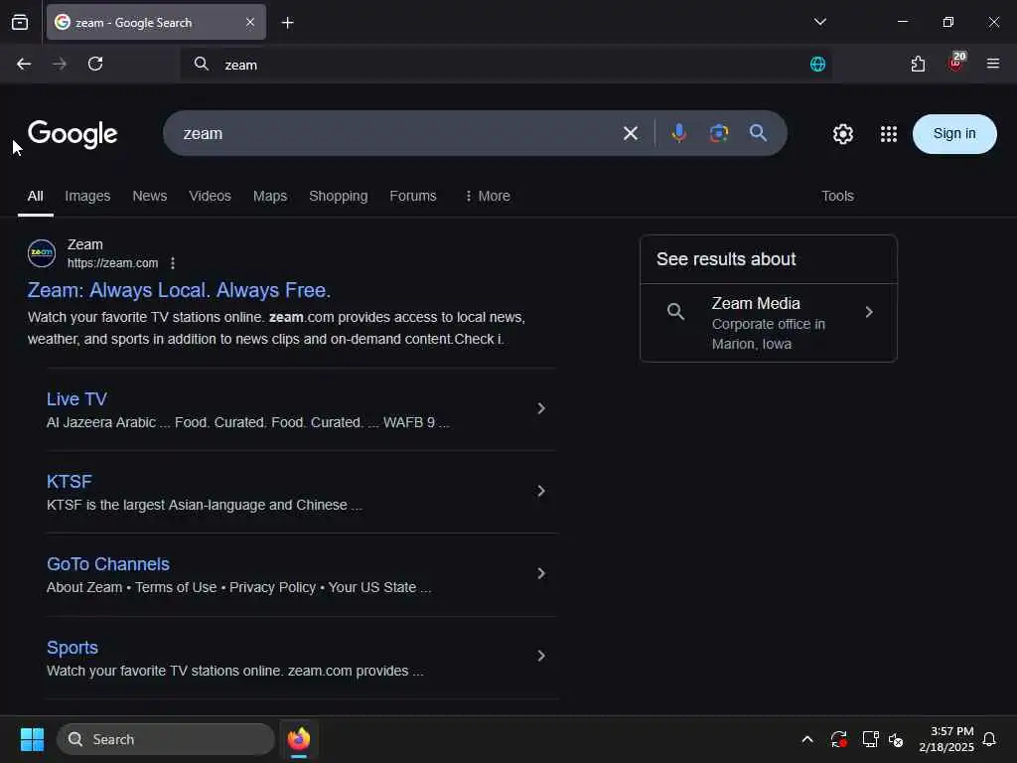Image resolution: width=1017 pixels, height=763 pixels.
Task: Expand the Sports row chevron
Action: [x=541, y=656]
